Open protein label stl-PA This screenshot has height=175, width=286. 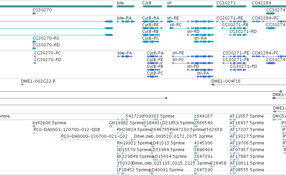click(203, 73)
